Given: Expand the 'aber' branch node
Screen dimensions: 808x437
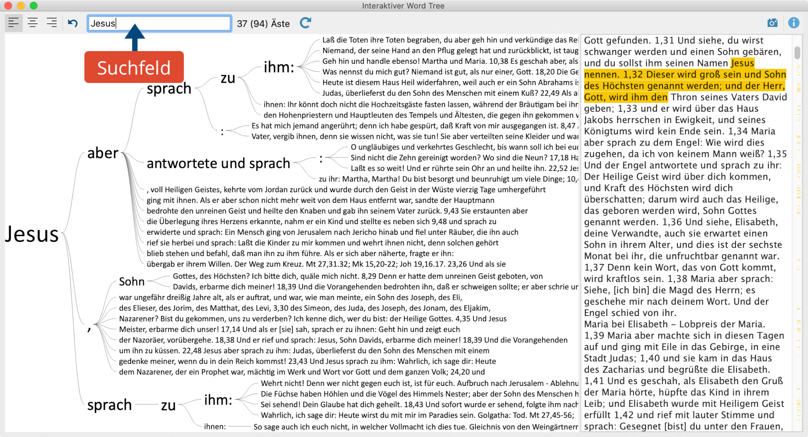Looking at the screenshot, I should pyautogui.click(x=102, y=153).
